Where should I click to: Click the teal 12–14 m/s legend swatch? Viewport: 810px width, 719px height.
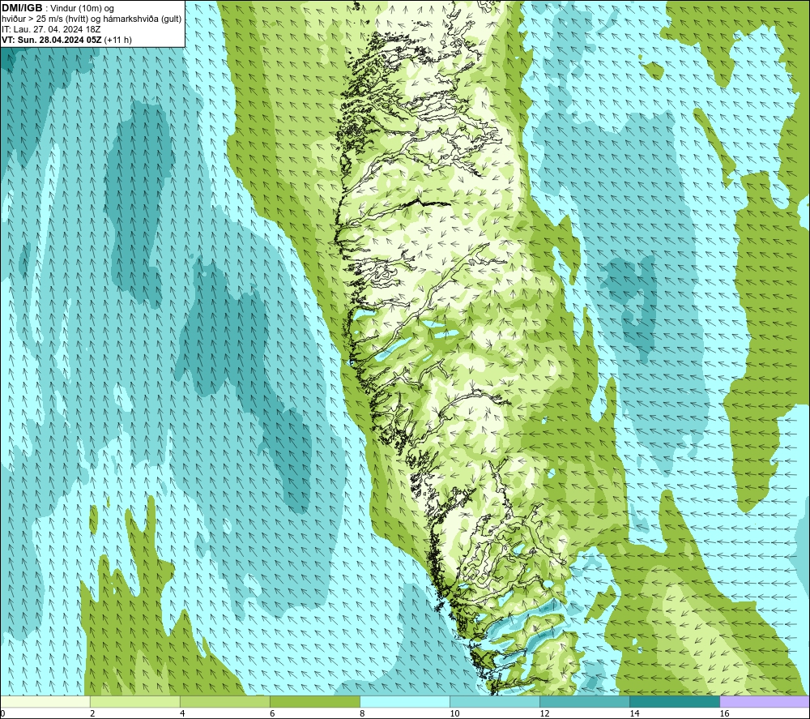coord(585,701)
